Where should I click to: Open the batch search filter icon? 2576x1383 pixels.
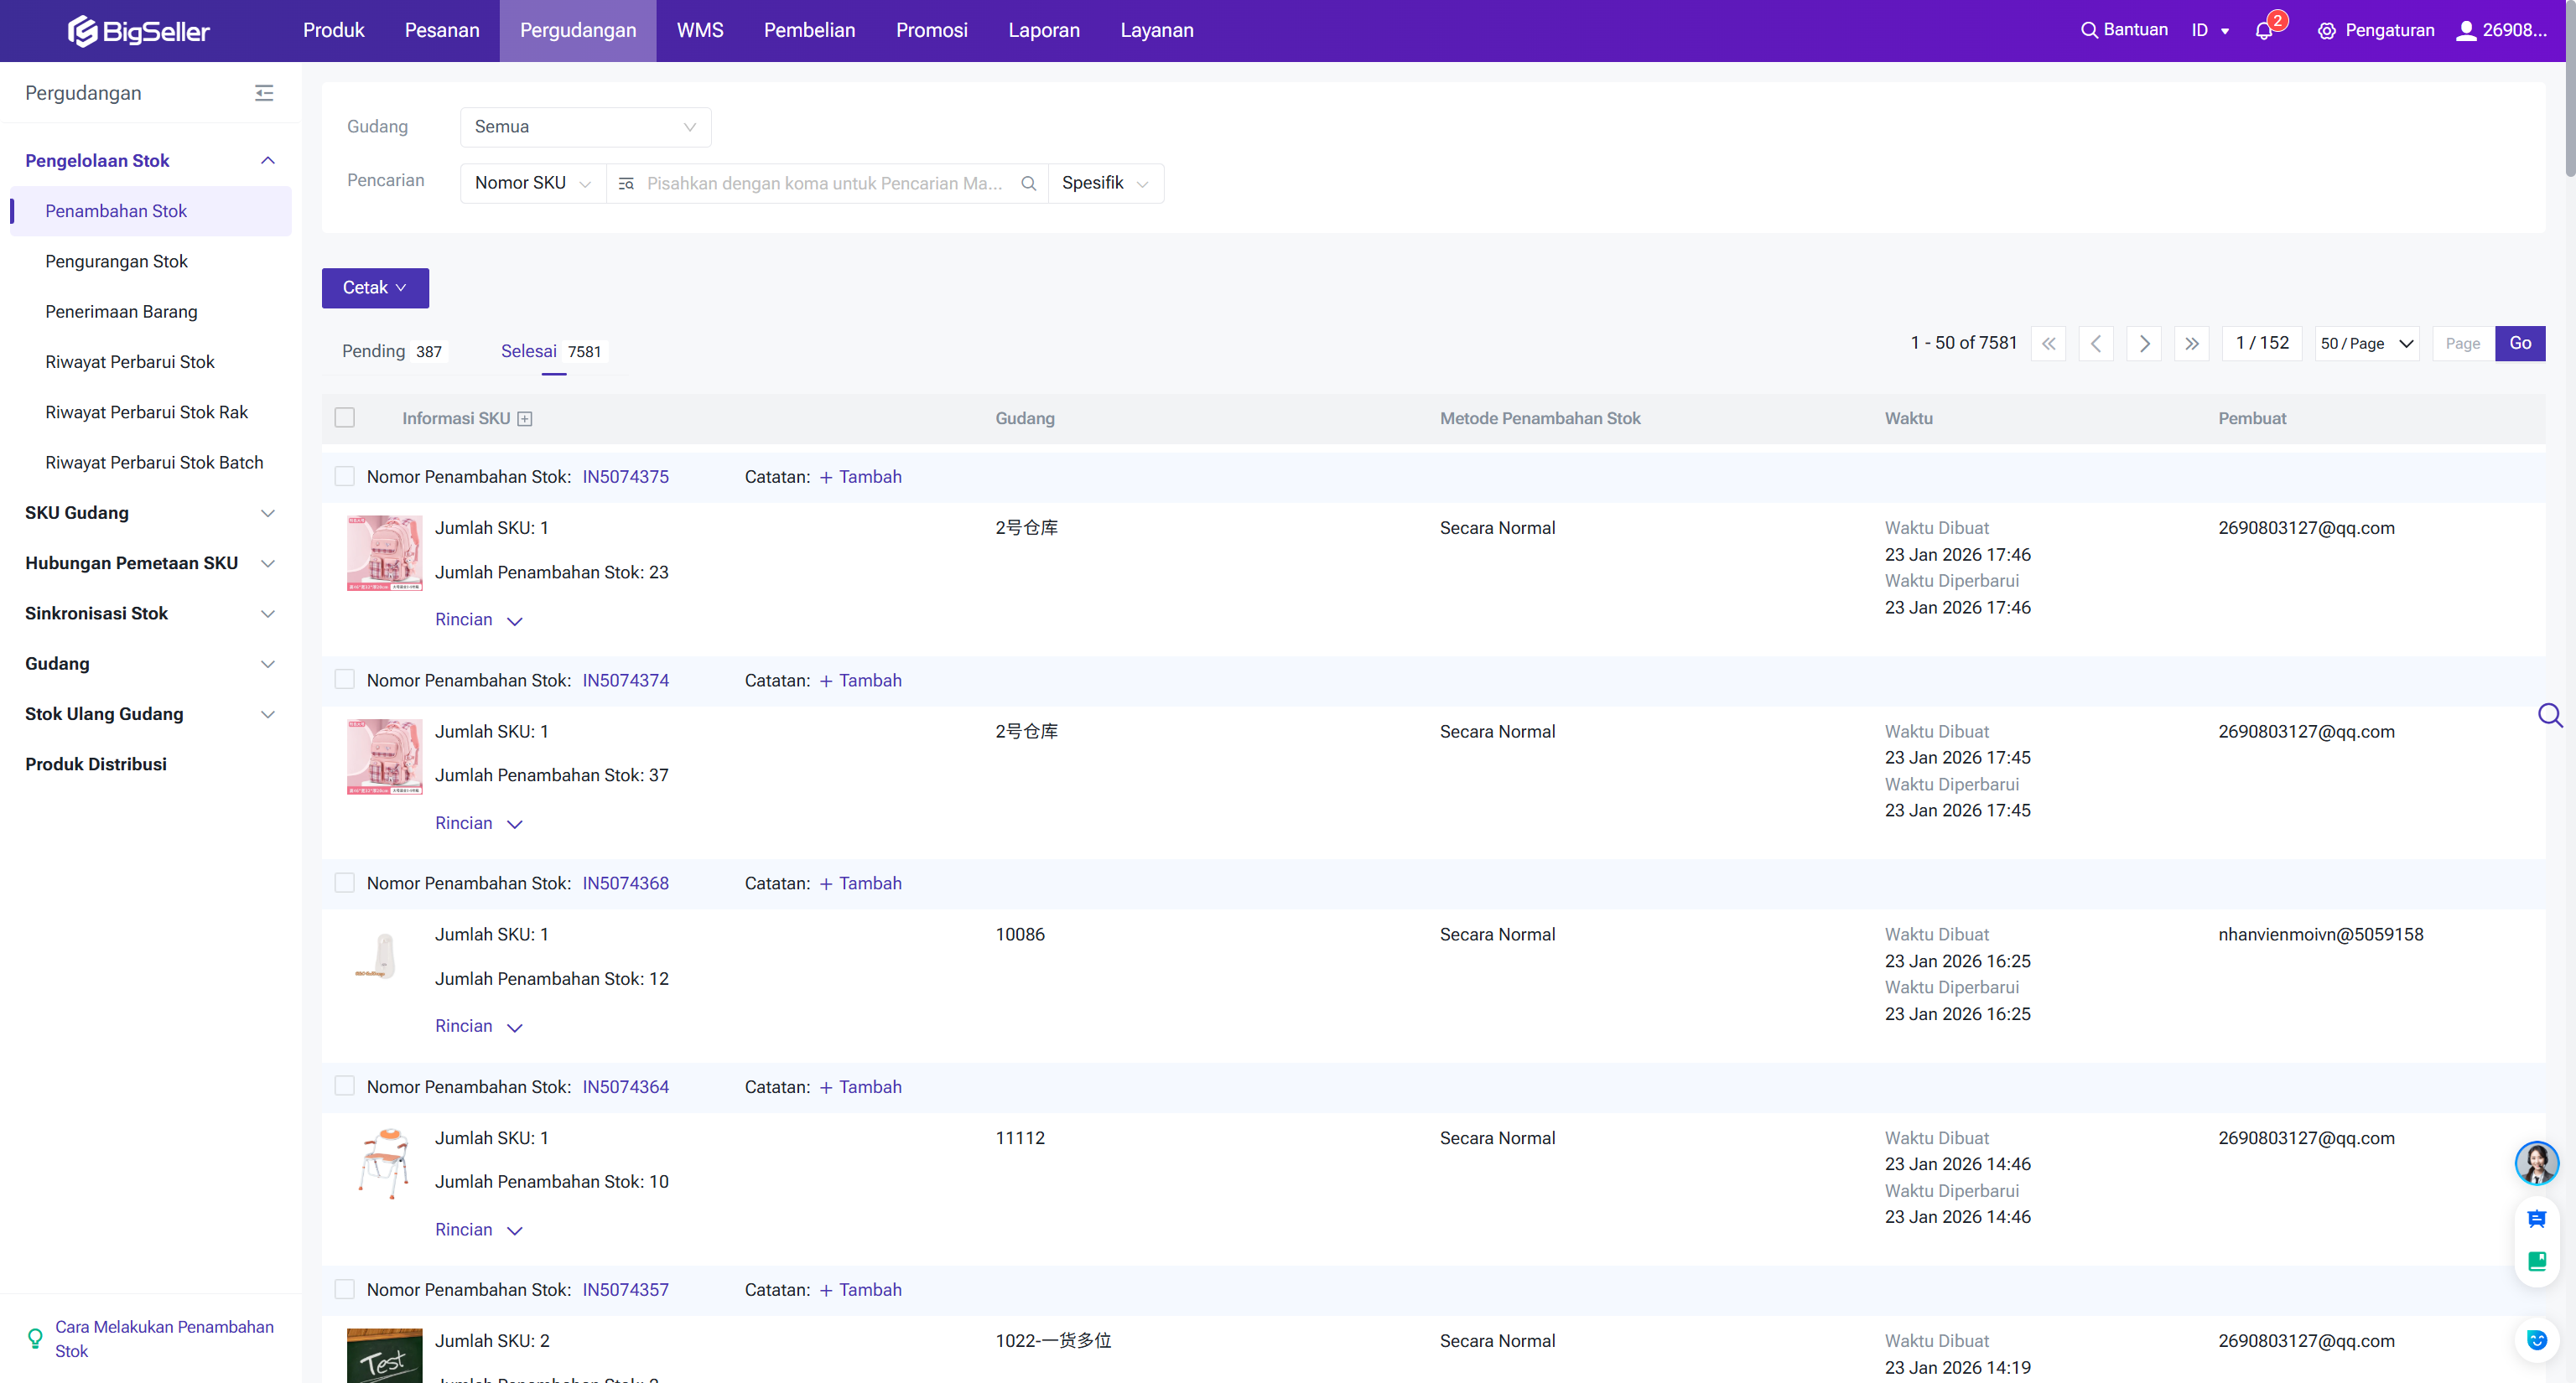coord(626,184)
